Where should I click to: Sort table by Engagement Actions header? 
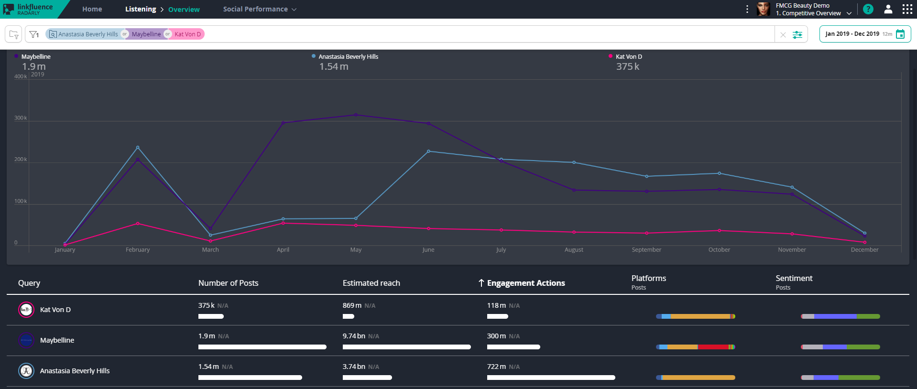click(526, 283)
